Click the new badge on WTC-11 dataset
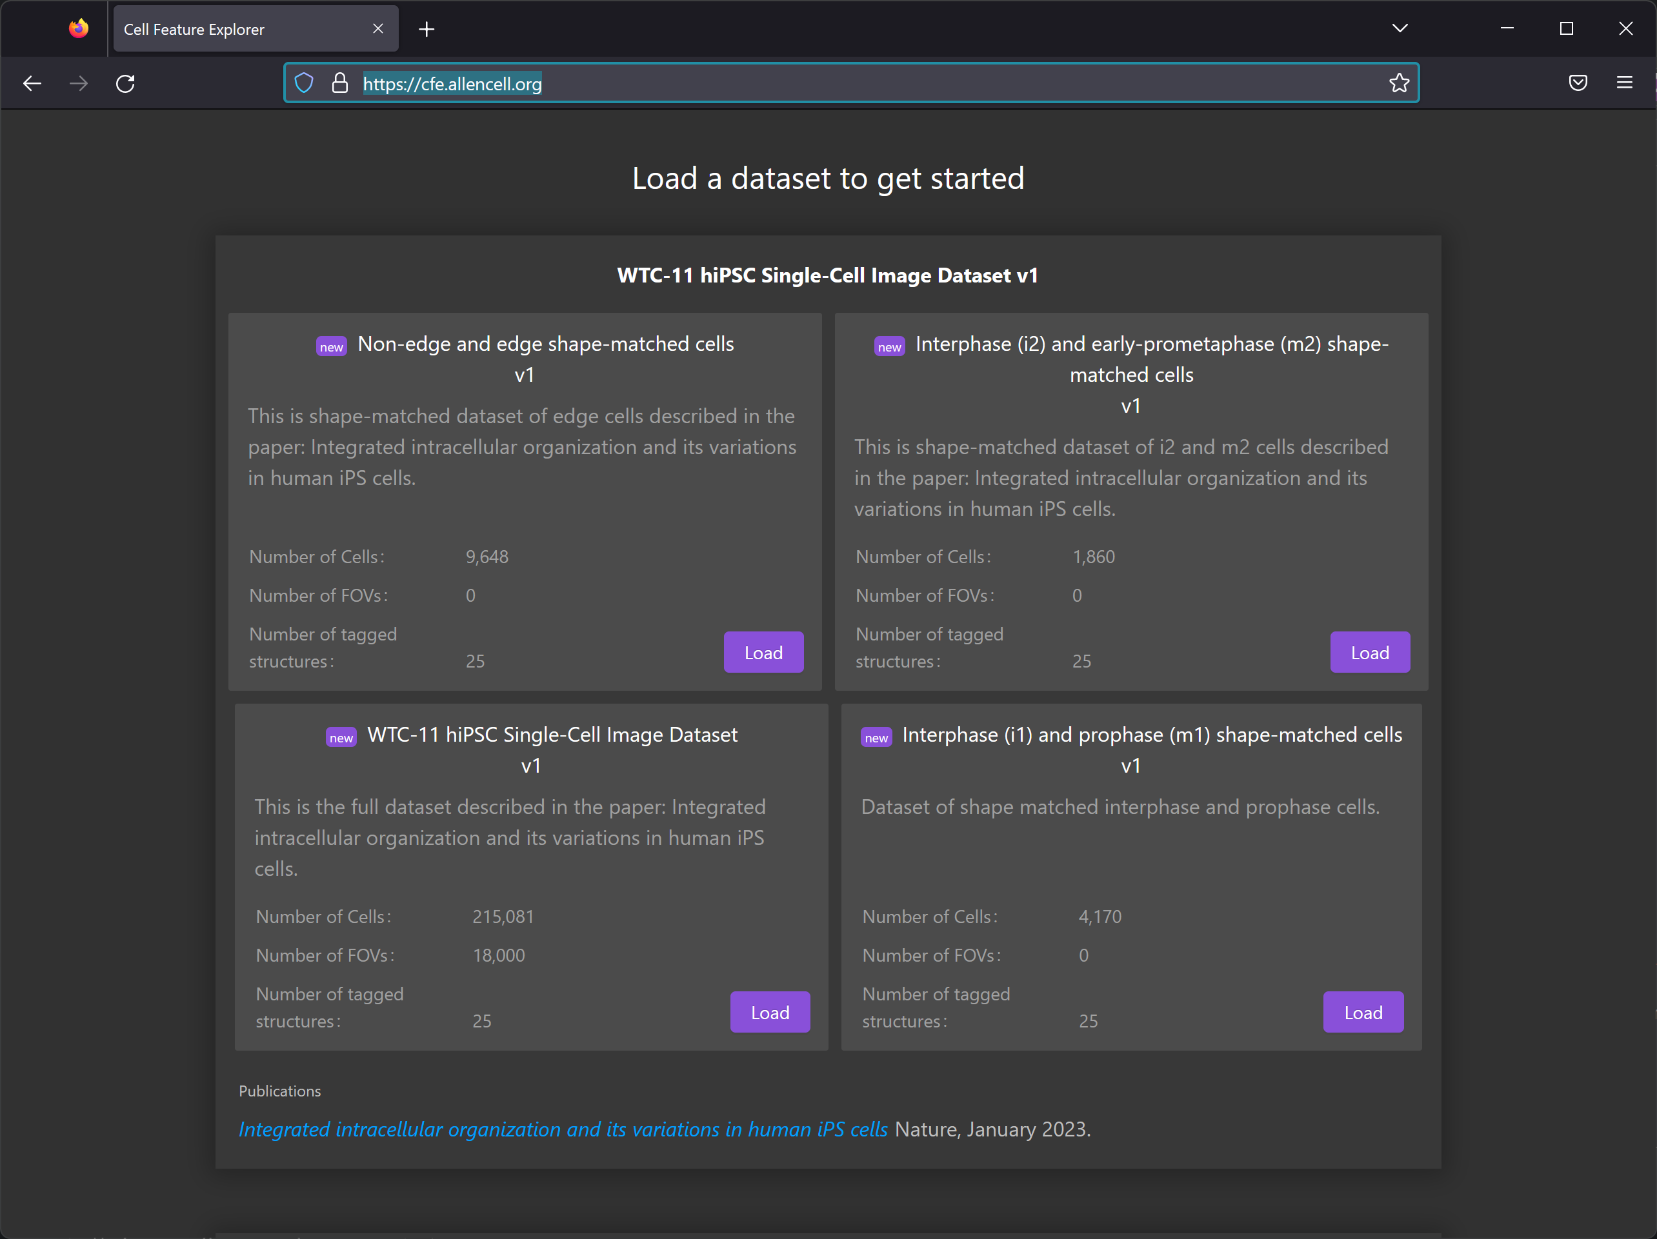Viewport: 1657px width, 1239px height. click(341, 737)
